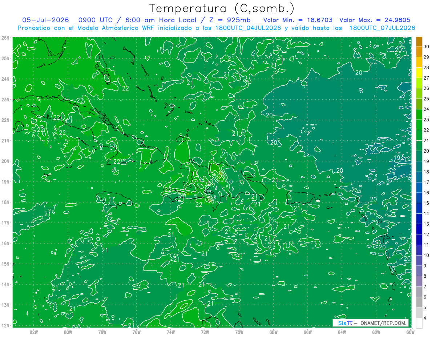
Task: Click the "13N" latitude axis label
Action: pyautogui.click(x=5, y=305)
